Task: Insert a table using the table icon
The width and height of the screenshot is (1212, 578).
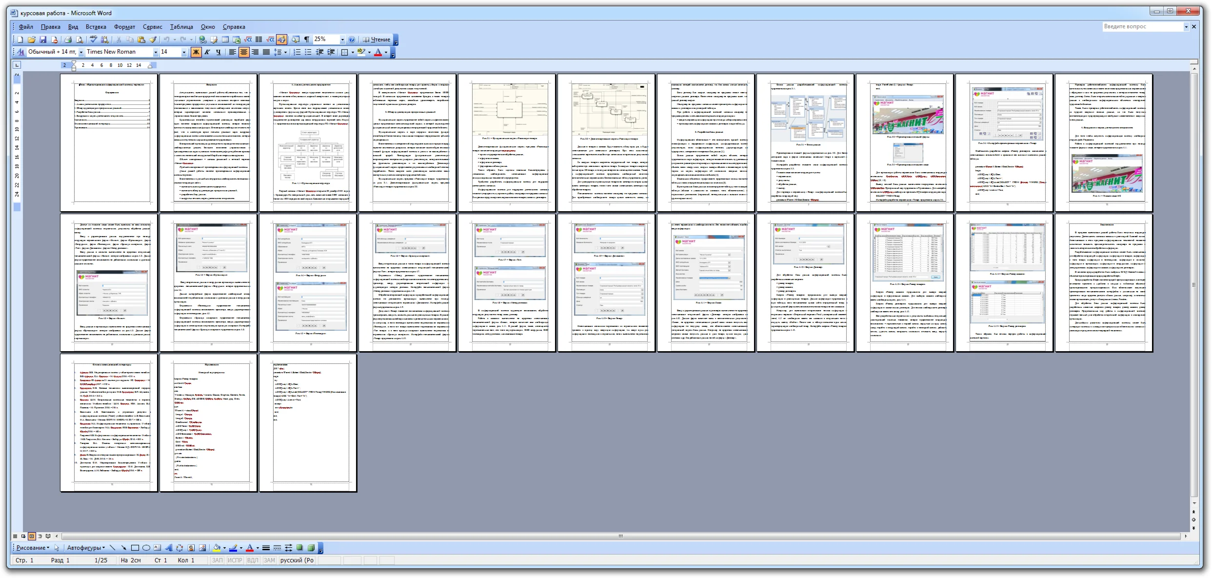Action: pyautogui.click(x=225, y=40)
